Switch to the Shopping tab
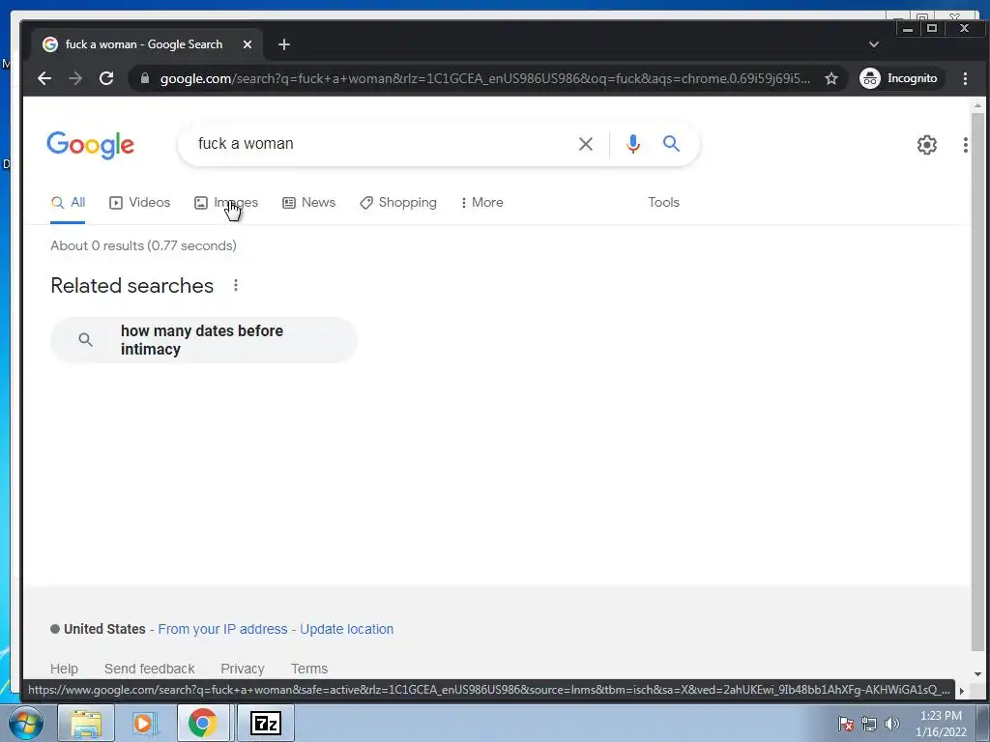Viewport: 990px width, 742px height. click(397, 203)
